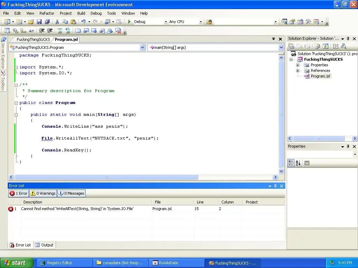Viewport: 358px width, 268px height.
Task: Toggle the 0 Messages filter
Action: [x=71, y=193]
